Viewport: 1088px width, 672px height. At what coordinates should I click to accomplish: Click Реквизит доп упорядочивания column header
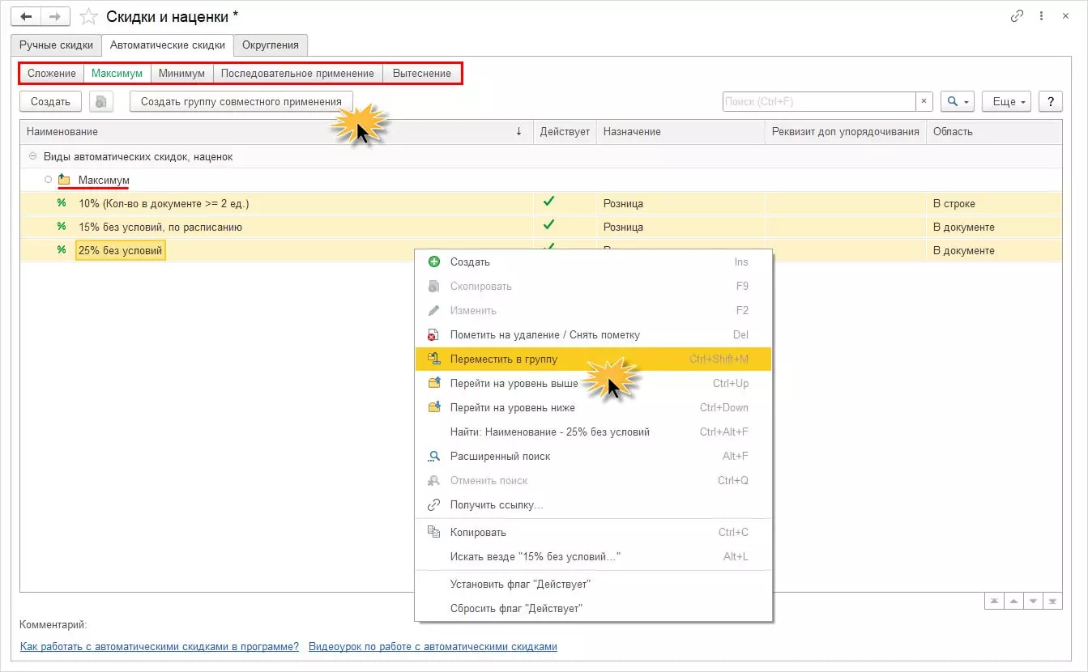coord(846,131)
